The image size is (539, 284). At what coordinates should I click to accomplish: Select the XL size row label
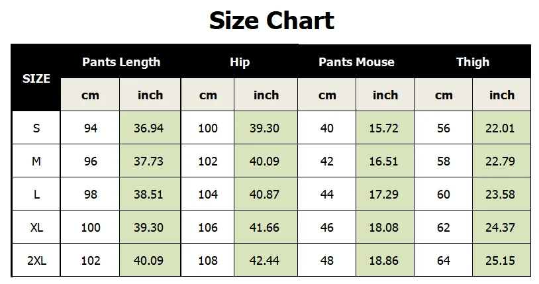tap(36, 227)
